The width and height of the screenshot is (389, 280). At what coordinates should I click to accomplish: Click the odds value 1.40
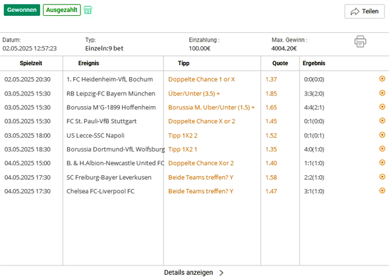click(271, 163)
